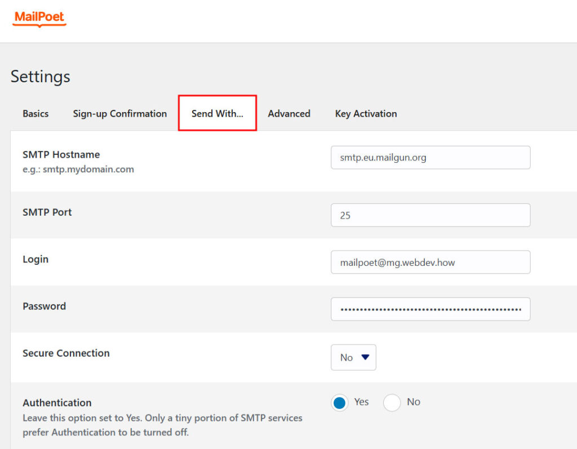Select Yes for Authentication
The height and width of the screenshot is (449, 577).
coord(339,402)
